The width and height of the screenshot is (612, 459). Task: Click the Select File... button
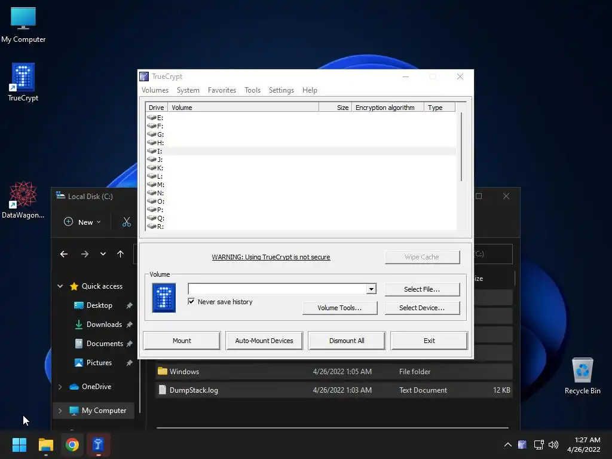(x=422, y=289)
